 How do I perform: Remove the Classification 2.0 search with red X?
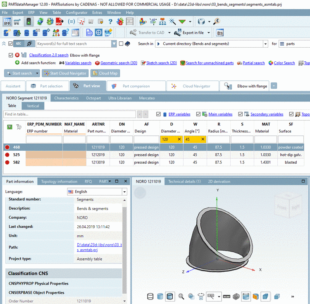(x=17, y=55)
